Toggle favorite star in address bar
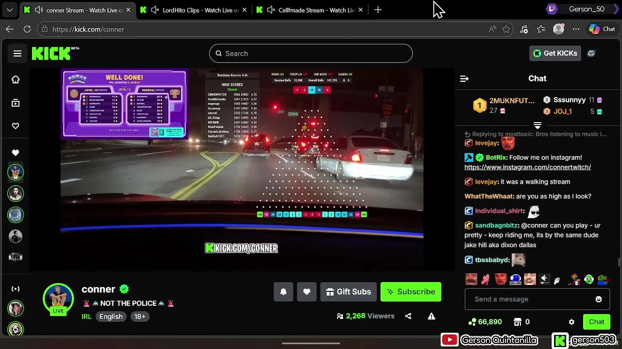 (x=506, y=29)
